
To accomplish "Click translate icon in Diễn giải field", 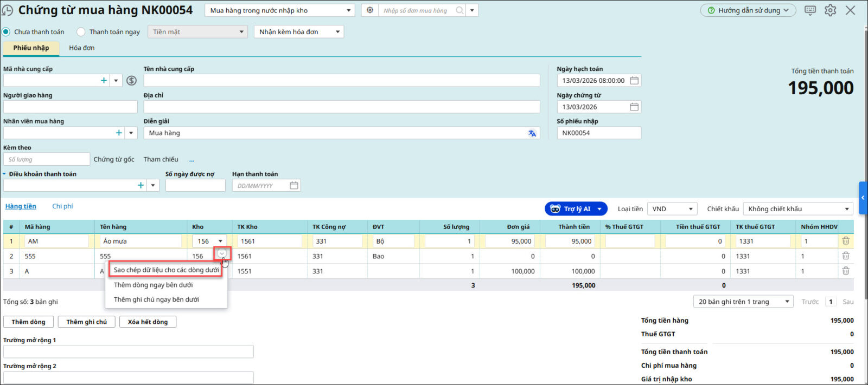I will 532,133.
